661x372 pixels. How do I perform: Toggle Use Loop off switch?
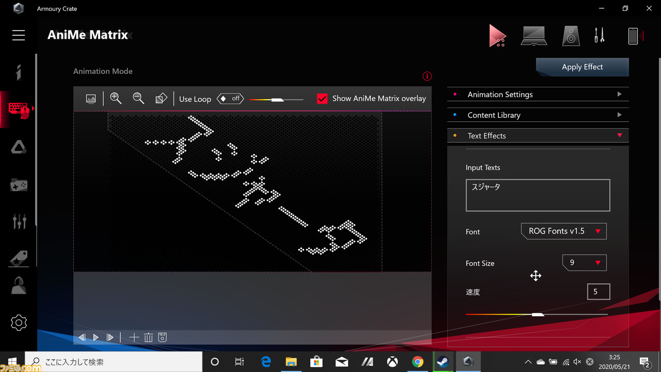tap(230, 98)
